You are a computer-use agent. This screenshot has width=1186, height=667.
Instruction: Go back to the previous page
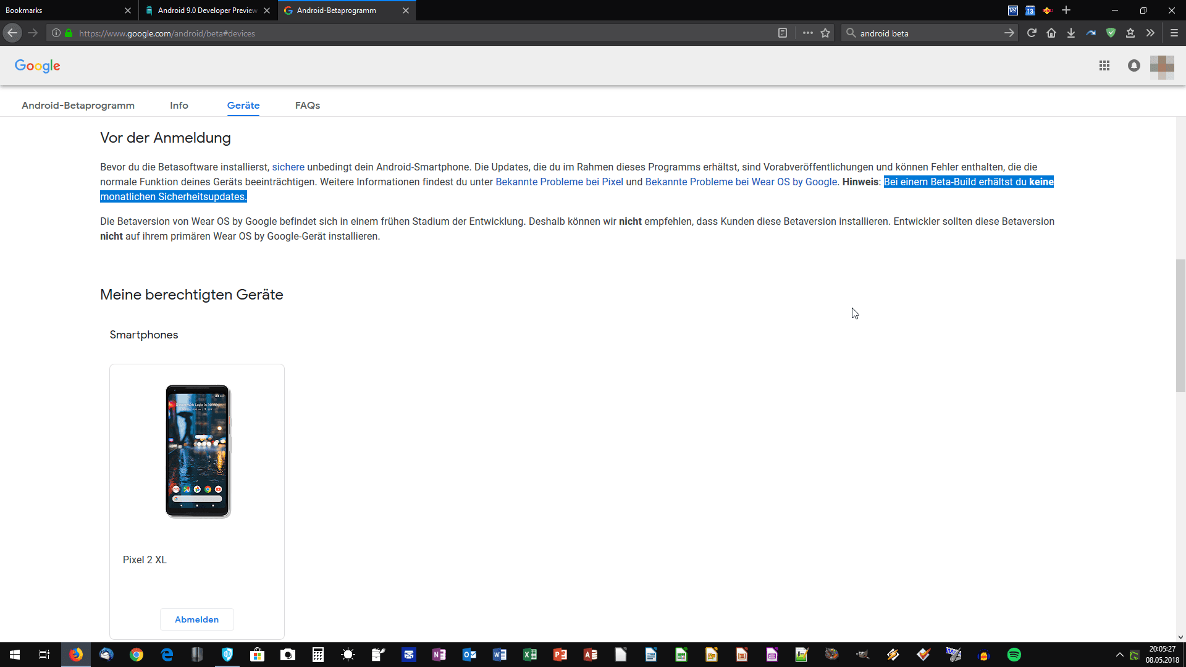click(12, 33)
